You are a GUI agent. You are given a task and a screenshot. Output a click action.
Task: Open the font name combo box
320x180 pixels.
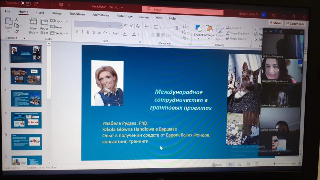pos(92,25)
